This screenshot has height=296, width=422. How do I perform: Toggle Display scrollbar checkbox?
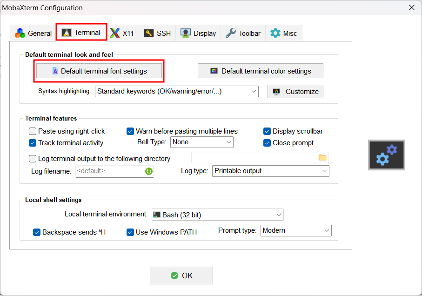point(267,131)
